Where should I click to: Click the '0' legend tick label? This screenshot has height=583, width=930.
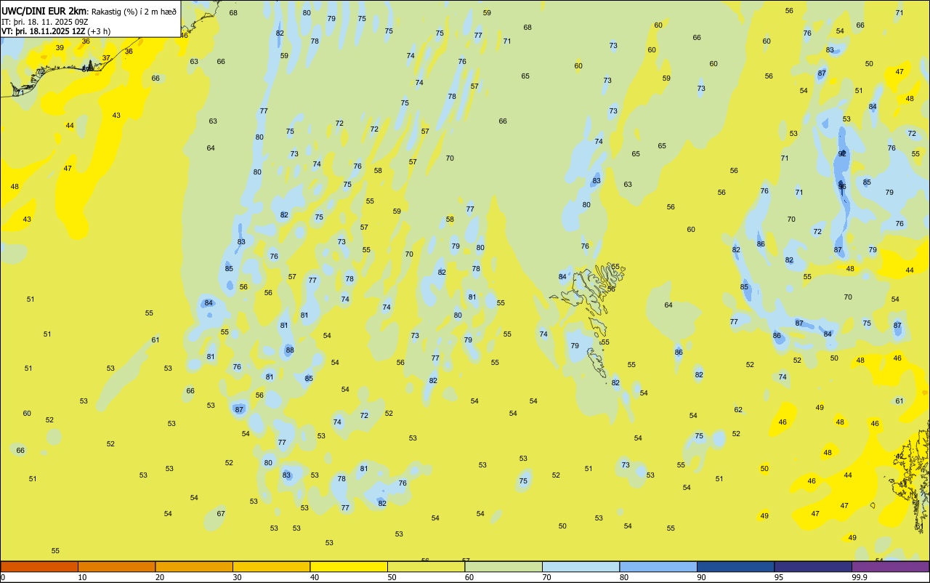point(3,577)
